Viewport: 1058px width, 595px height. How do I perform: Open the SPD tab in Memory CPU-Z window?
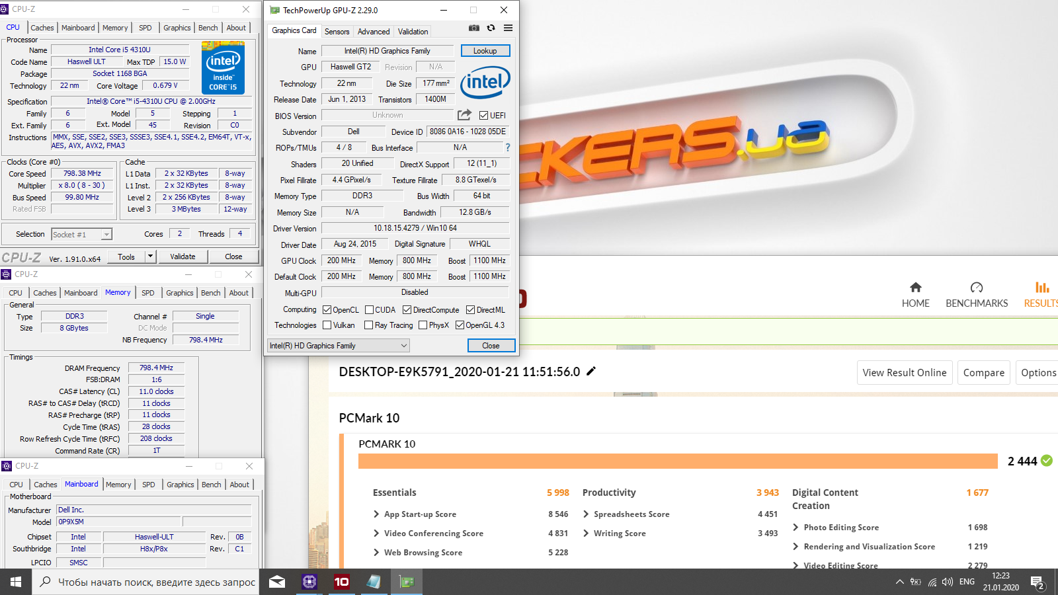(148, 292)
